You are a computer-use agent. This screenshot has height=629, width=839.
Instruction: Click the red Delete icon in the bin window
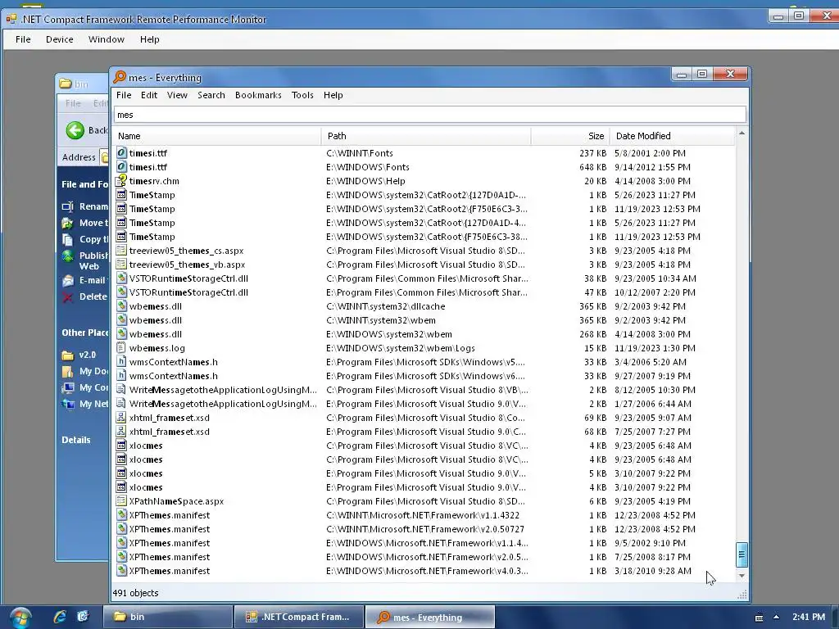pyautogui.click(x=67, y=296)
